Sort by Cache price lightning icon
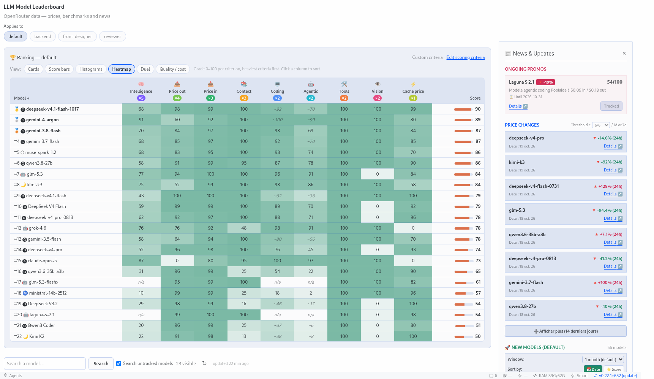Viewport: 654px width, 379px height. (413, 84)
